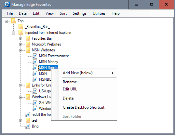Collapse the Links for United States folder
This screenshot has width=175, height=135.
(20, 86)
